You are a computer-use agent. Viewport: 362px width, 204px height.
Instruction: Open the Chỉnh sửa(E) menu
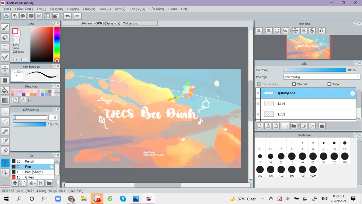pyautogui.click(x=24, y=9)
